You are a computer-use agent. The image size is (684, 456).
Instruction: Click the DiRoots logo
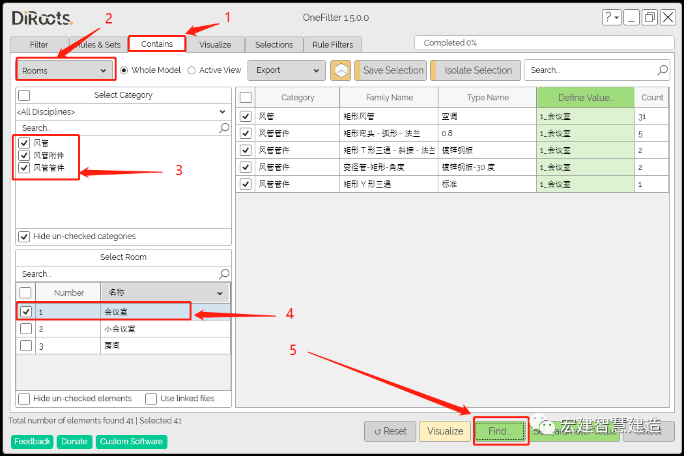coord(42,18)
